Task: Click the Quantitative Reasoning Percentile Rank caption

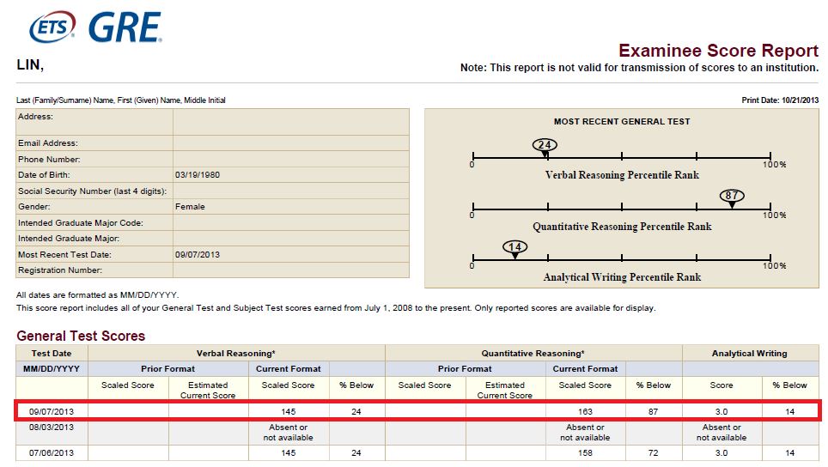Action: [x=622, y=227]
